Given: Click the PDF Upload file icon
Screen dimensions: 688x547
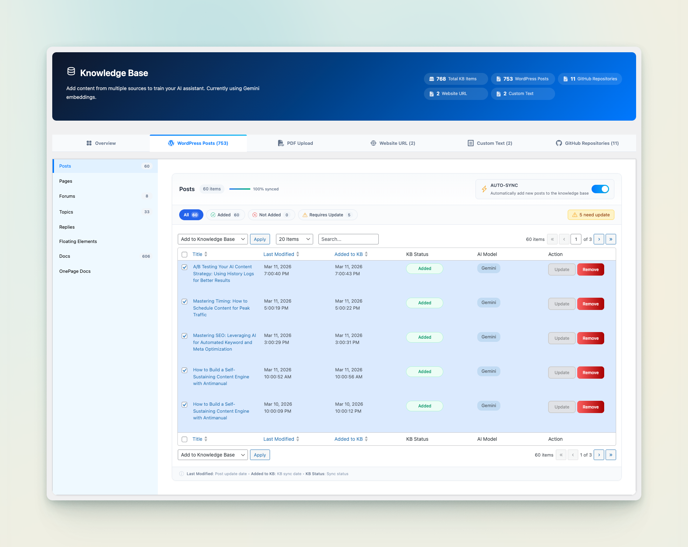Looking at the screenshot, I should coord(281,143).
